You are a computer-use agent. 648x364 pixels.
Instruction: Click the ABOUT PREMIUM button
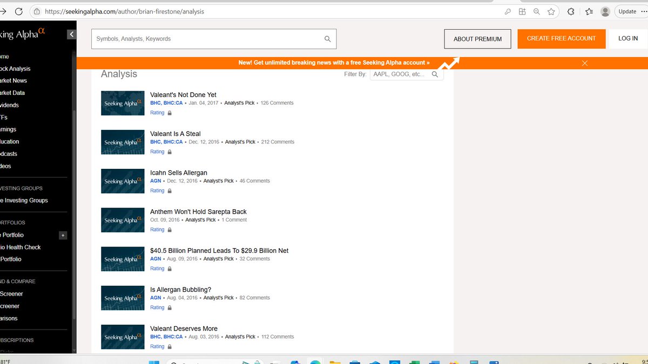(477, 39)
